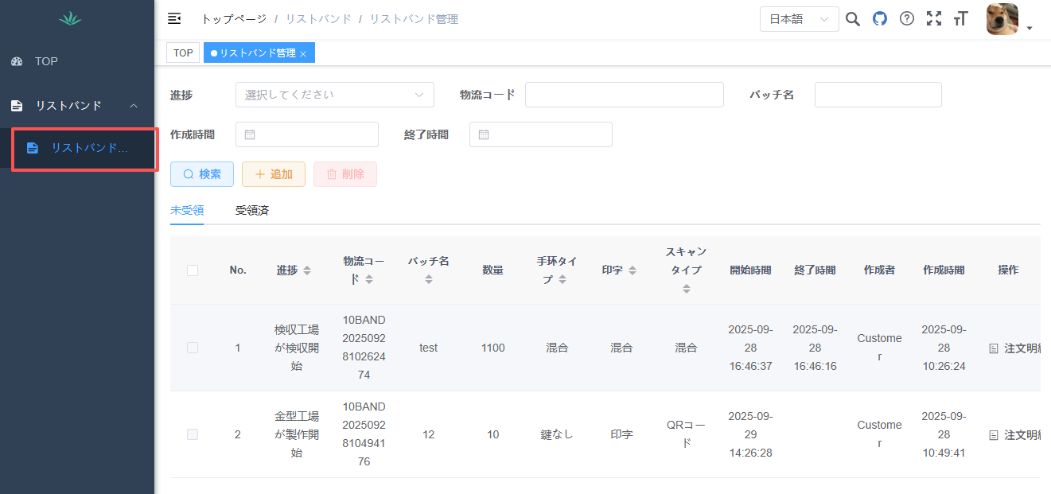Click the user avatar picture
Image resolution: width=1051 pixels, height=494 pixels.
click(x=1002, y=19)
